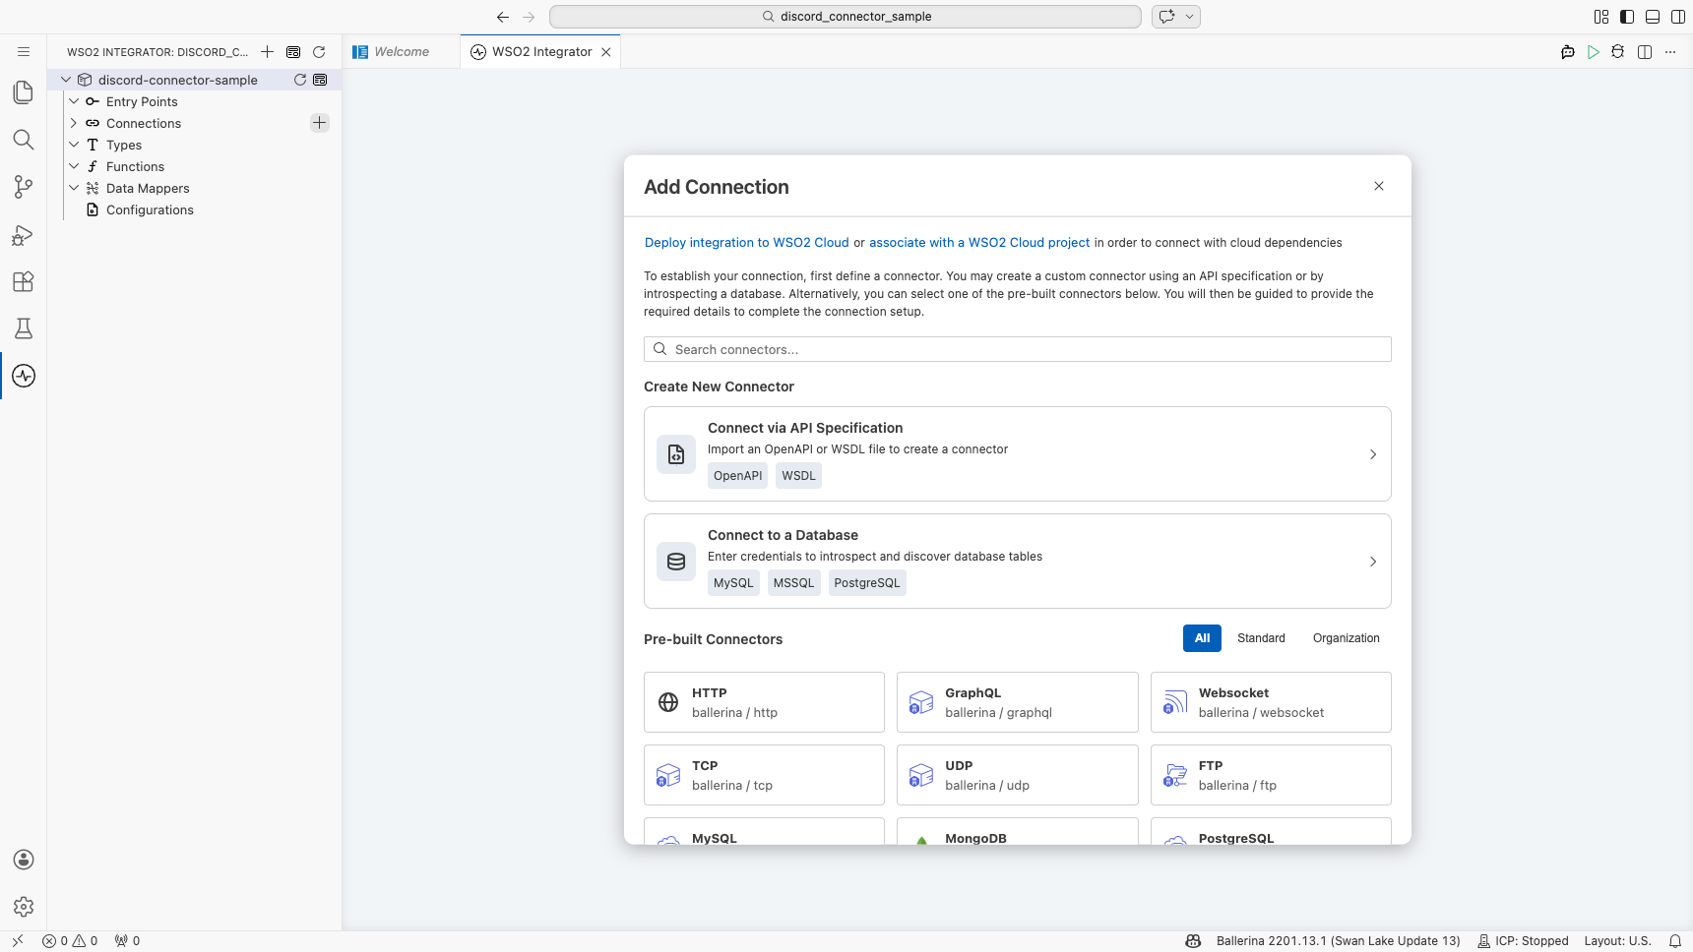Click the overview icon in panel header
The image size is (1693, 952).
pyautogui.click(x=293, y=52)
